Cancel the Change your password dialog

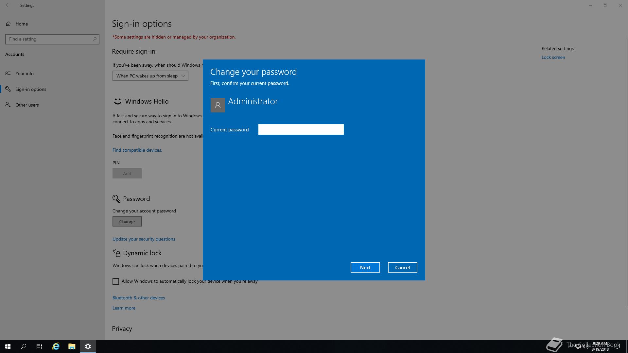(402, 267)
